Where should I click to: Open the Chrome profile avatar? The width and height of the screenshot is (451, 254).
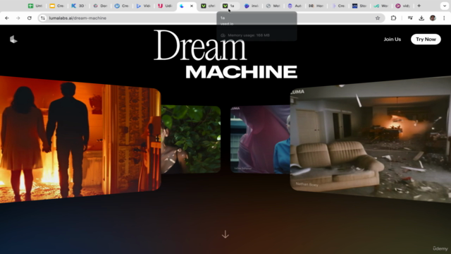click(433, 18)
